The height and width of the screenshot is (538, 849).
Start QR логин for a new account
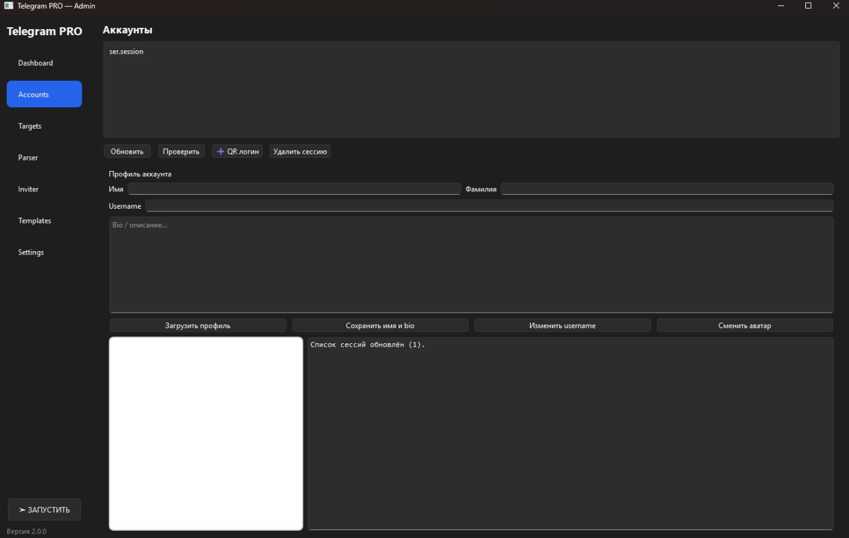pos(237,151)
